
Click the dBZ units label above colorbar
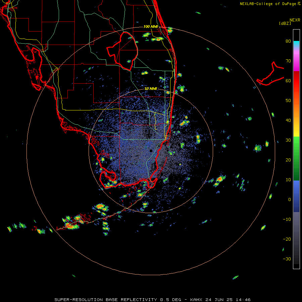[285, 23]
